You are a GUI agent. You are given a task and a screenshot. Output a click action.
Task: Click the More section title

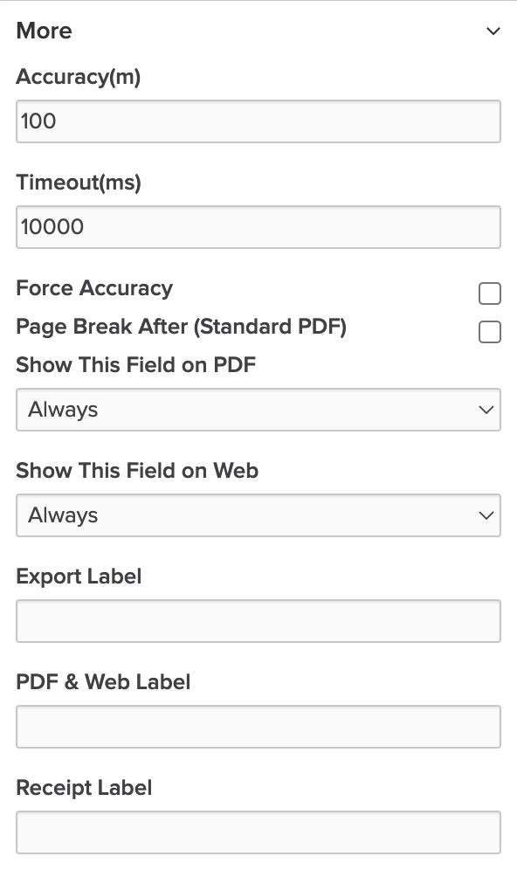pyautogui.click(x=44, y=31)
